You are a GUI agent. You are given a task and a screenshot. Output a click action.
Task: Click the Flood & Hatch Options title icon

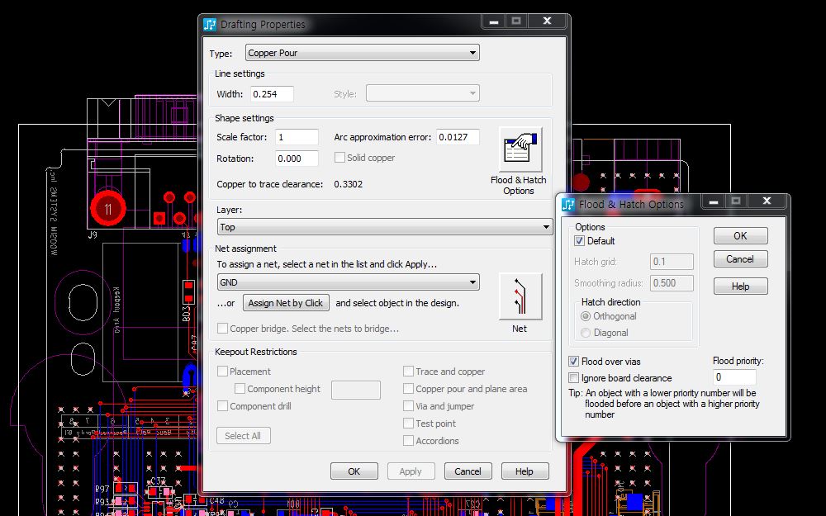[x=568, y=204]
